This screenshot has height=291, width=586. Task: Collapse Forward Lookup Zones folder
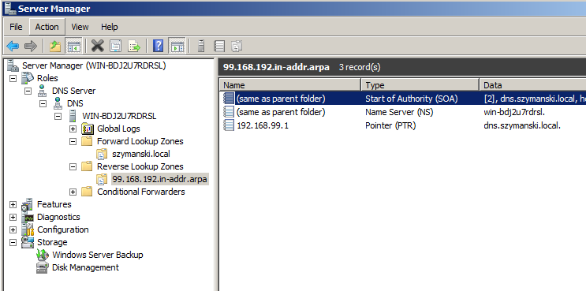click(x=73, y=142)
